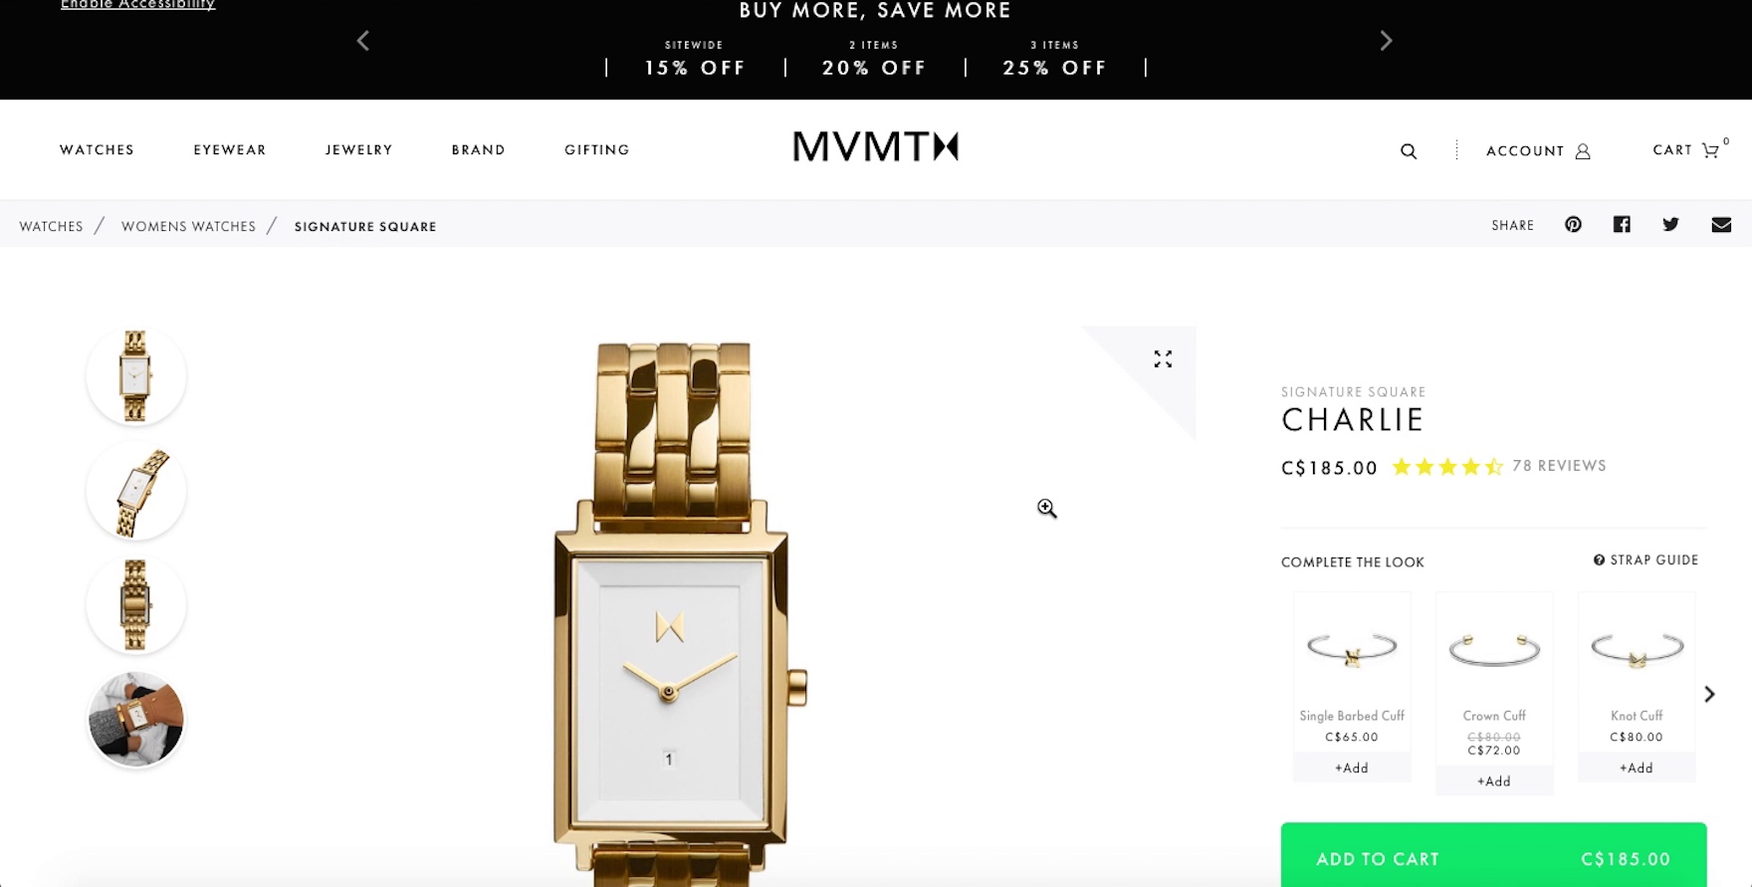Open the Eyewear menu
Viewport: 1752px width, 887px height.
pyautogui.click(x=230, y=149)
